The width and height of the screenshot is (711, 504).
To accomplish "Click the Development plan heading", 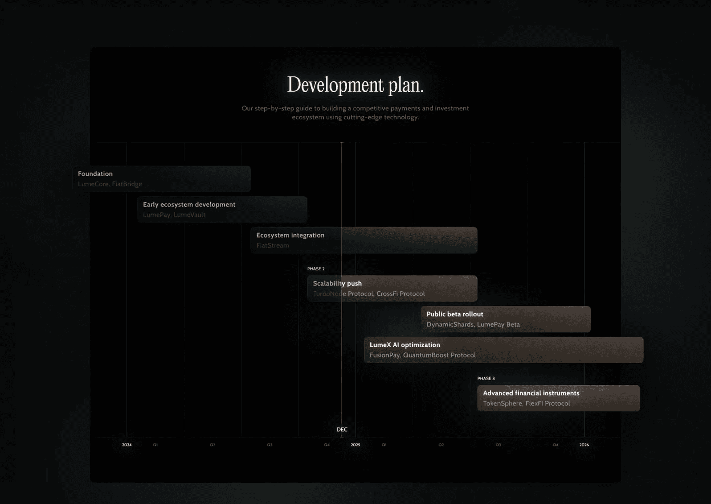I will pyautogui.click(x=355, y=84).
